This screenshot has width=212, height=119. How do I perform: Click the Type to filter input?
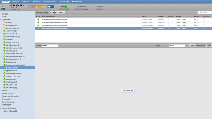pyautogui.click(x=205, y=12)
